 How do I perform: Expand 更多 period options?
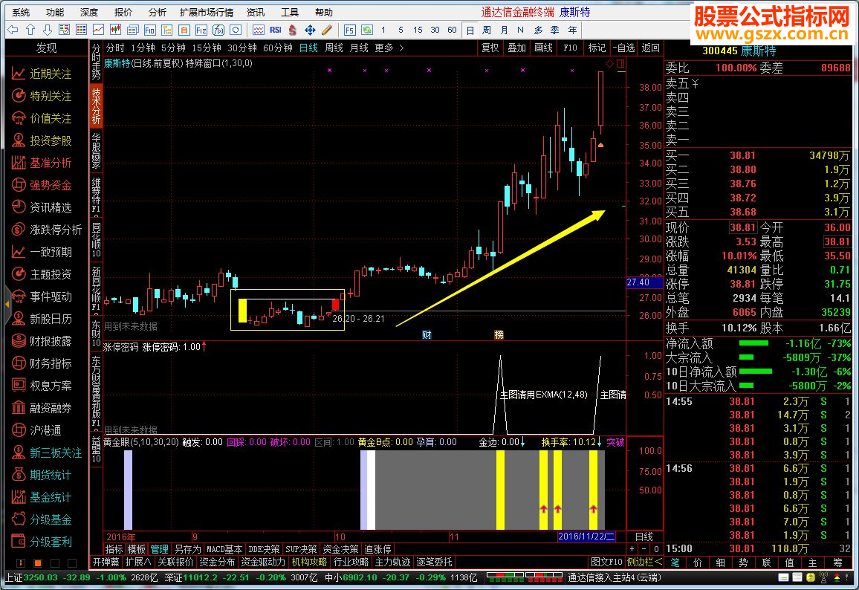pyautogui.click(x=389, y=48)
